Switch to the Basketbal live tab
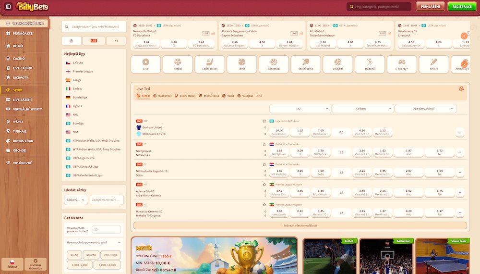Image resolution: width=480 pixels, height=274 pixels. point(162,96)
